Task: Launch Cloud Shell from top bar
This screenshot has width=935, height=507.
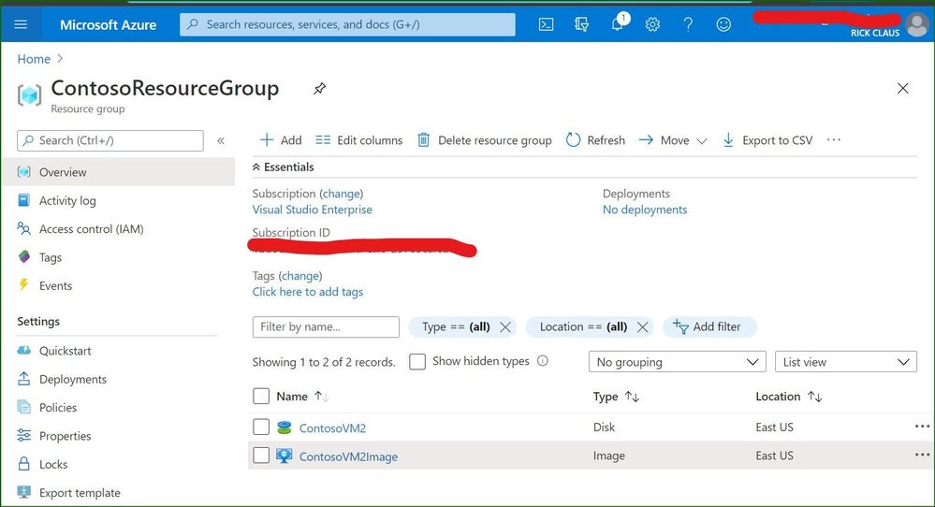Action: [x=546, y=24]
